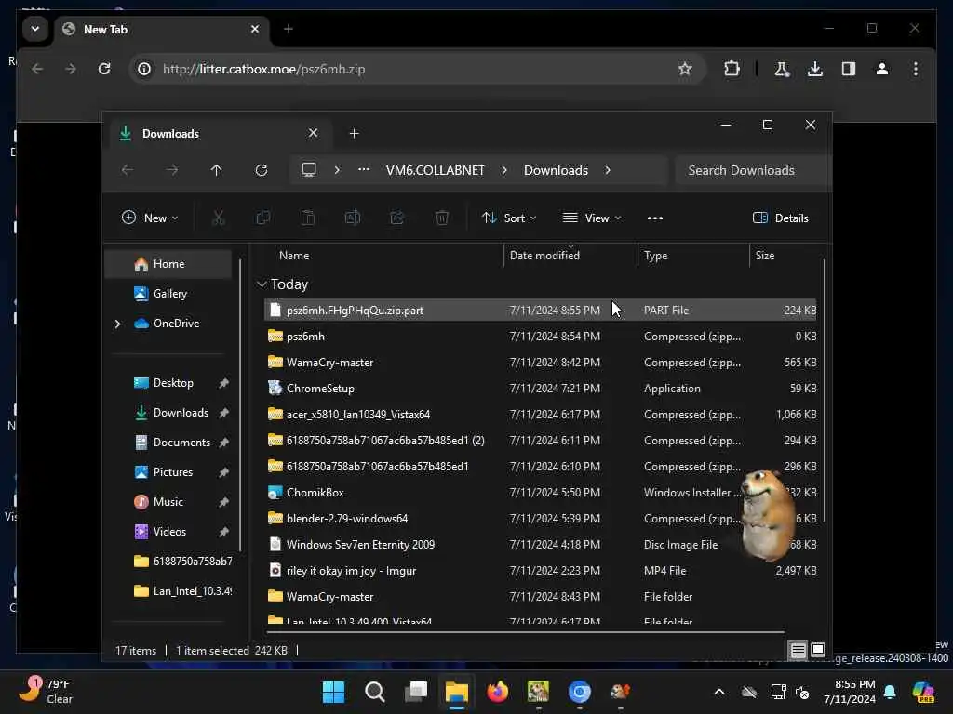Go up one folder level in Explorer
Screen dimensions: 953x714
pos(216,170)
